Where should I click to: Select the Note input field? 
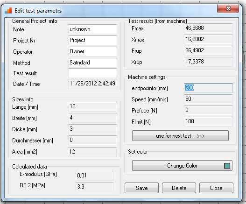pyautogui.click(x=92, y=29)
